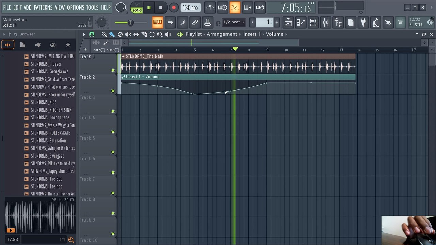Open the 1/2 beat snap dropdown
This screenshot has width=436, height=245.
point(234,22)
